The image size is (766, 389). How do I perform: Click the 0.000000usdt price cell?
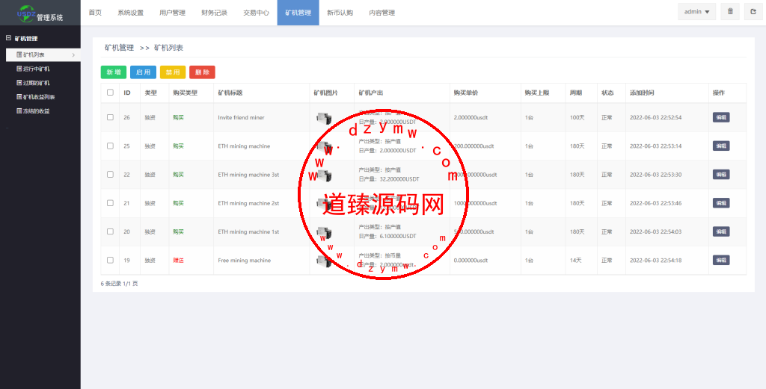[x=471, y=261]
